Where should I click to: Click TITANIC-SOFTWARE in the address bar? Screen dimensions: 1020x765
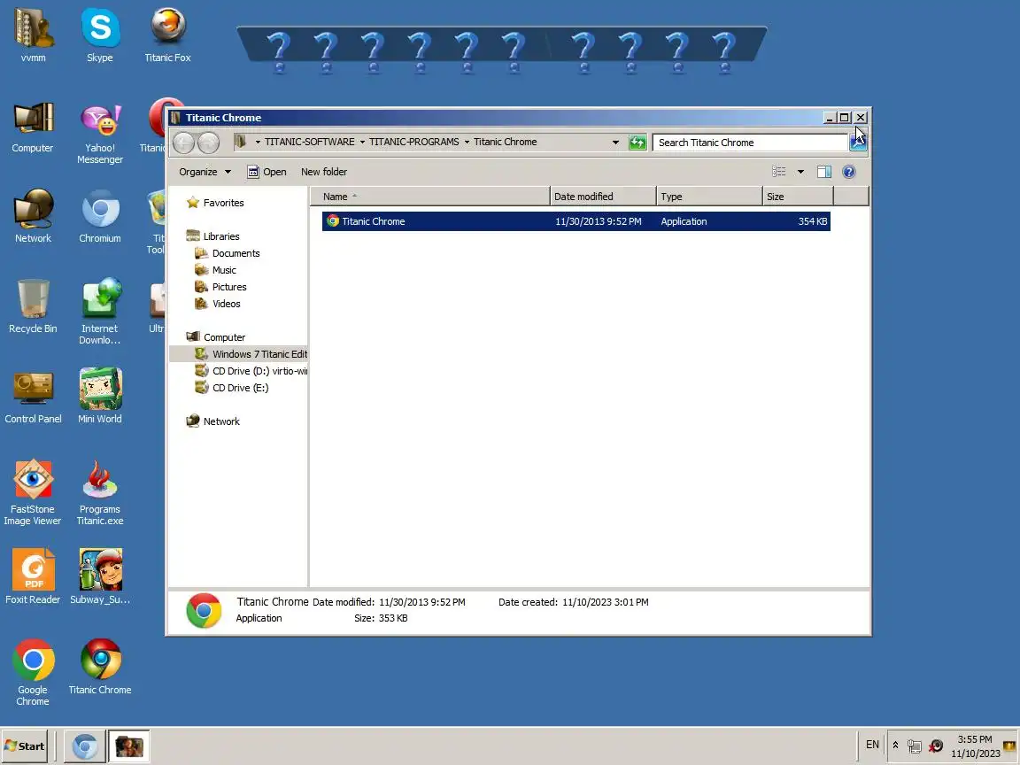(310, 142)
